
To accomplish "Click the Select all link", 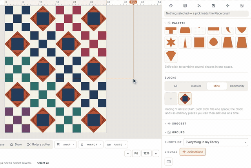I will tap(43, 163).
